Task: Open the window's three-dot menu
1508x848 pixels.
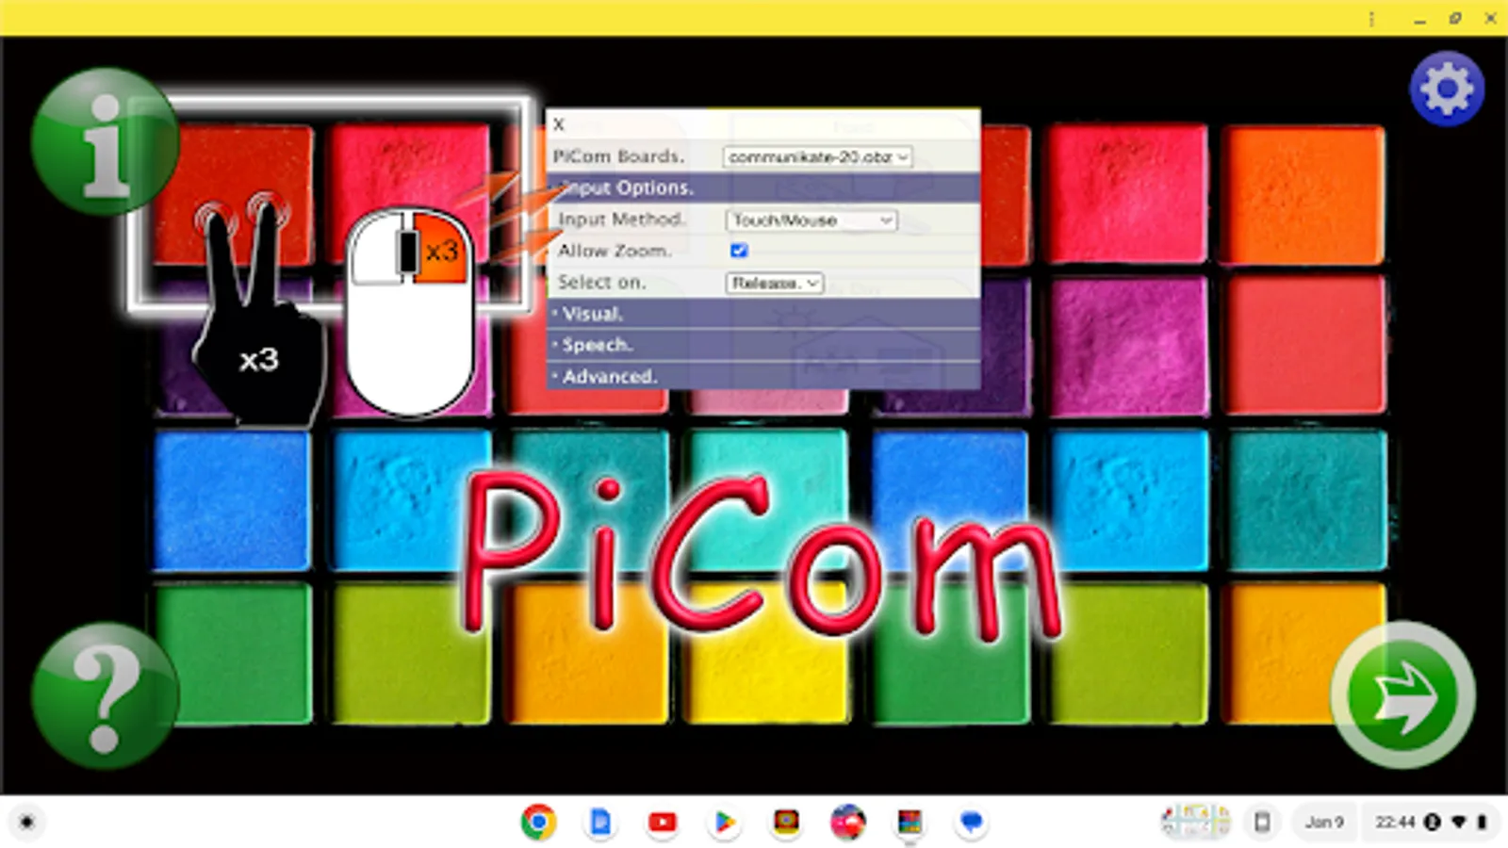Action: point(1372,18)
